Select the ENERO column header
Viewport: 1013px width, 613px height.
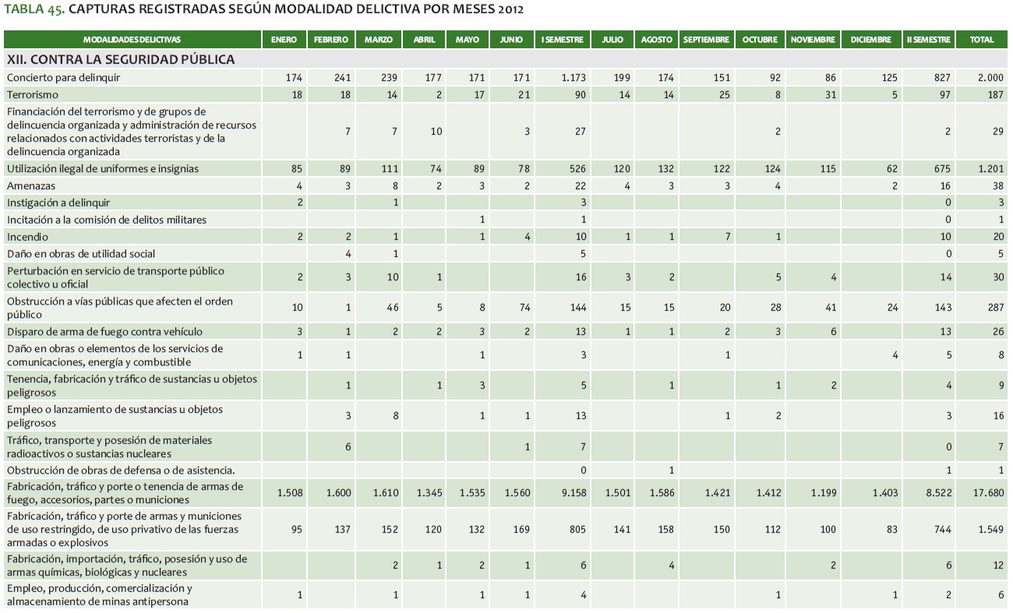tap(284, 40)
